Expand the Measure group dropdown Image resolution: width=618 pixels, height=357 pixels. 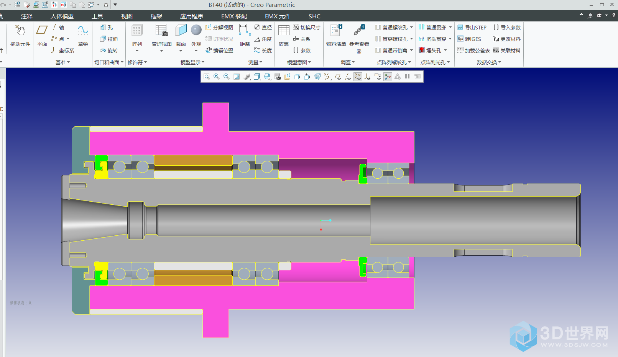click(255, 62)
